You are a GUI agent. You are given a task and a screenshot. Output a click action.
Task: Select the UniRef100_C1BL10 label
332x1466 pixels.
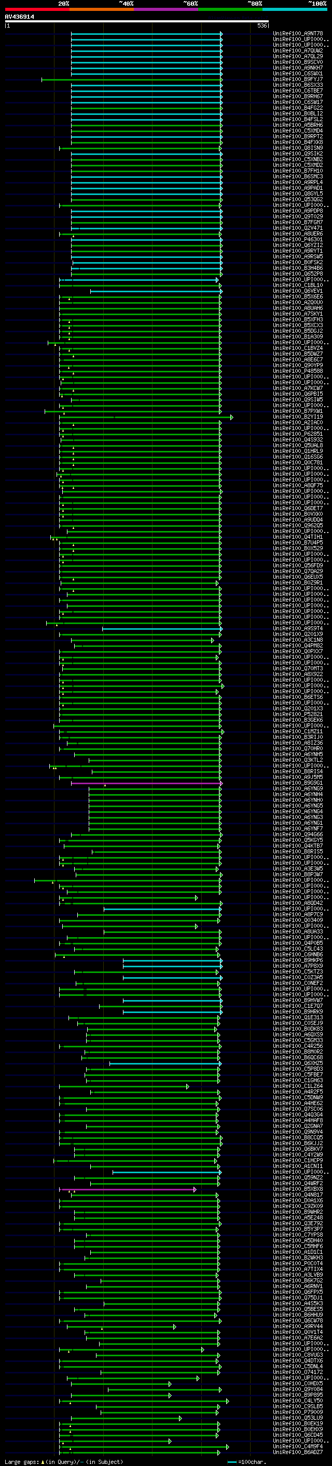pos(298,285)
